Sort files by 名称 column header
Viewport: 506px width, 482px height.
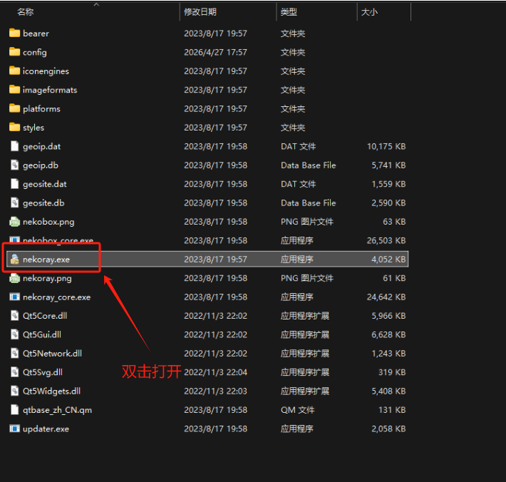click(x=26, y=12)
